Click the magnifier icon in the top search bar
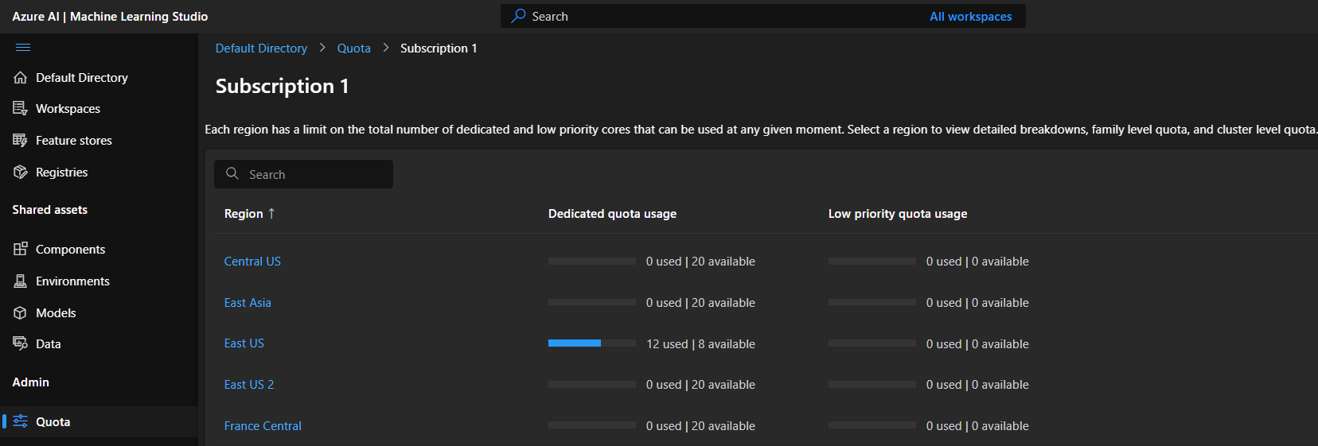 (x=518, y=16)
